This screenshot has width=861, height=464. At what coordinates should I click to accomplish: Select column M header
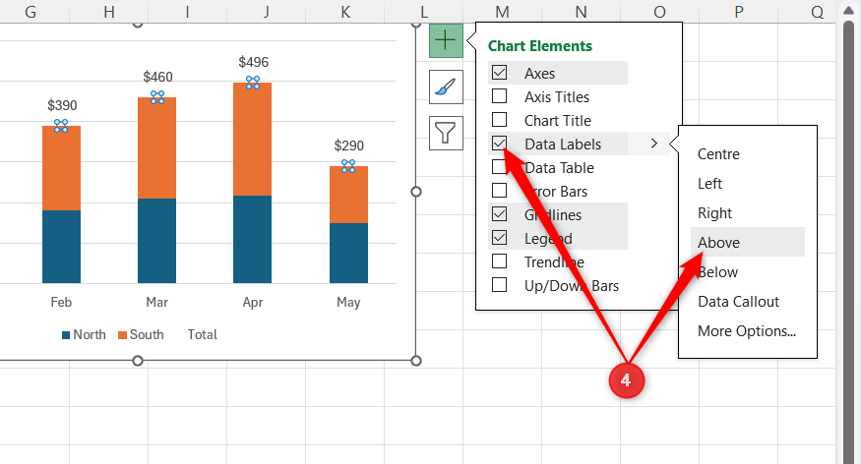[502, 12]
